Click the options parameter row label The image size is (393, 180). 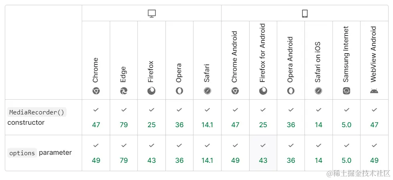39,153
